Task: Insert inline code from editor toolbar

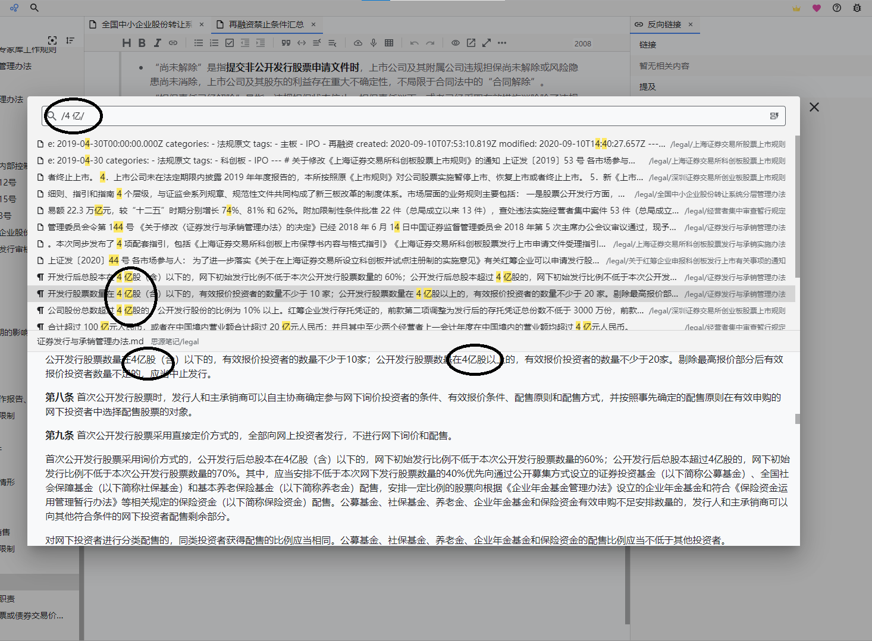Action: click(302, 43)
